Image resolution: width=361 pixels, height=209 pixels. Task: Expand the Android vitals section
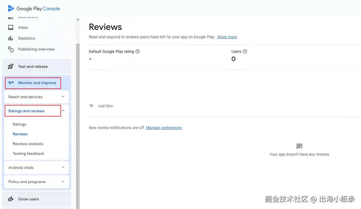click(63, 168)
